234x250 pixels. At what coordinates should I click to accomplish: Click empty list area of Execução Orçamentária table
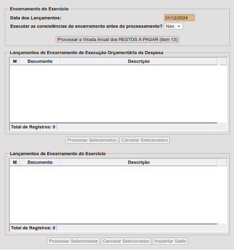click(x=113, y=94)
